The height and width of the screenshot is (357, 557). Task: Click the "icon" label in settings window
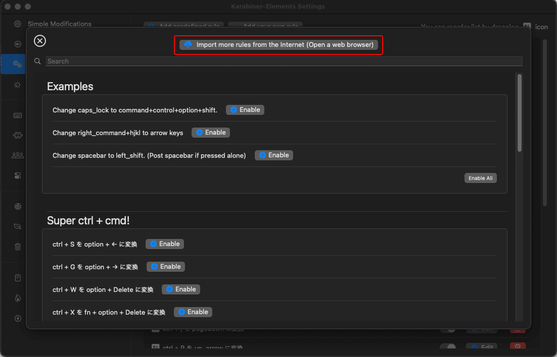541,27
